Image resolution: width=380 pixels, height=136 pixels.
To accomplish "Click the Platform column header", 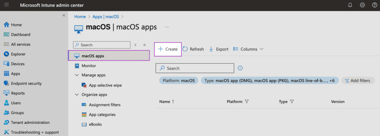I will coord(235,102).
